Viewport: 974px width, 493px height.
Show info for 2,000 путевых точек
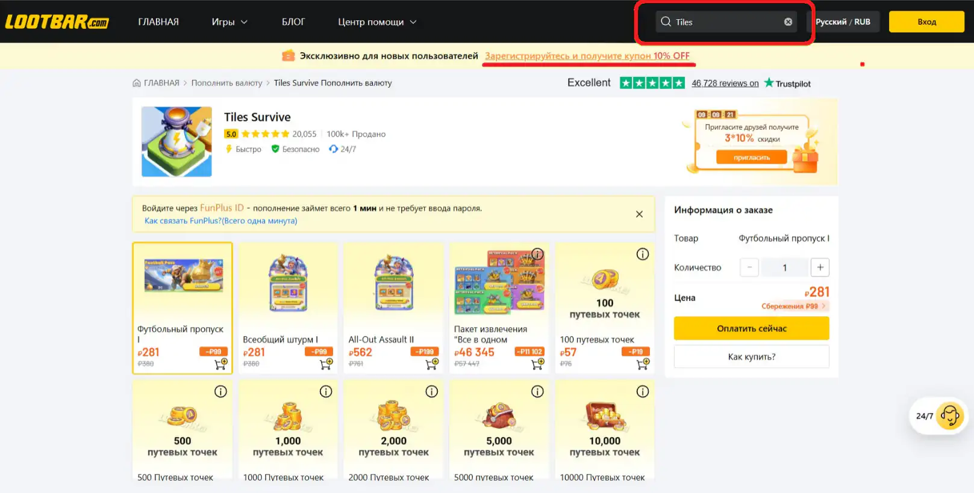(x=432, y=391)
